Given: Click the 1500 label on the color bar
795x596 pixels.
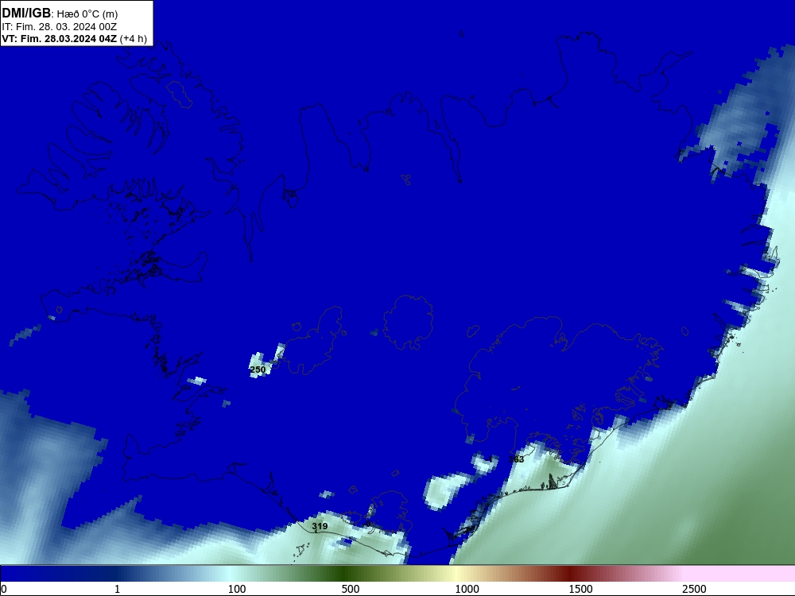Looking at the screenshot, I should (x=580, y=589).
